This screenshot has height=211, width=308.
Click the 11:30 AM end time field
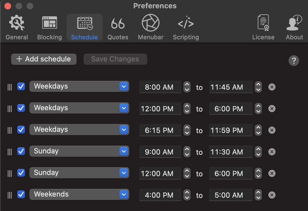point(231,152)
